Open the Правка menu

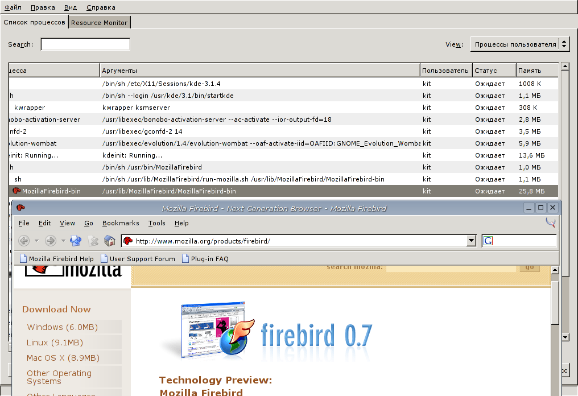coord(43,7)
